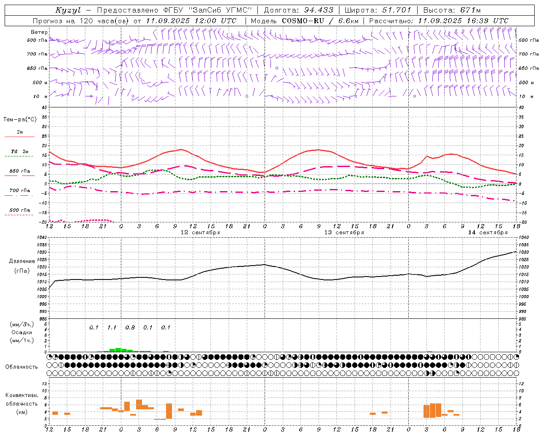Select the 'Модель COSMO-RU / 6.6км' model label
541x433 pixels.
305,21
